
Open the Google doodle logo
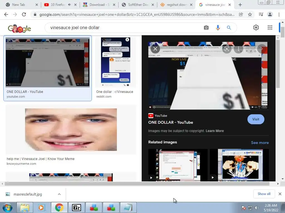point(19,29)
